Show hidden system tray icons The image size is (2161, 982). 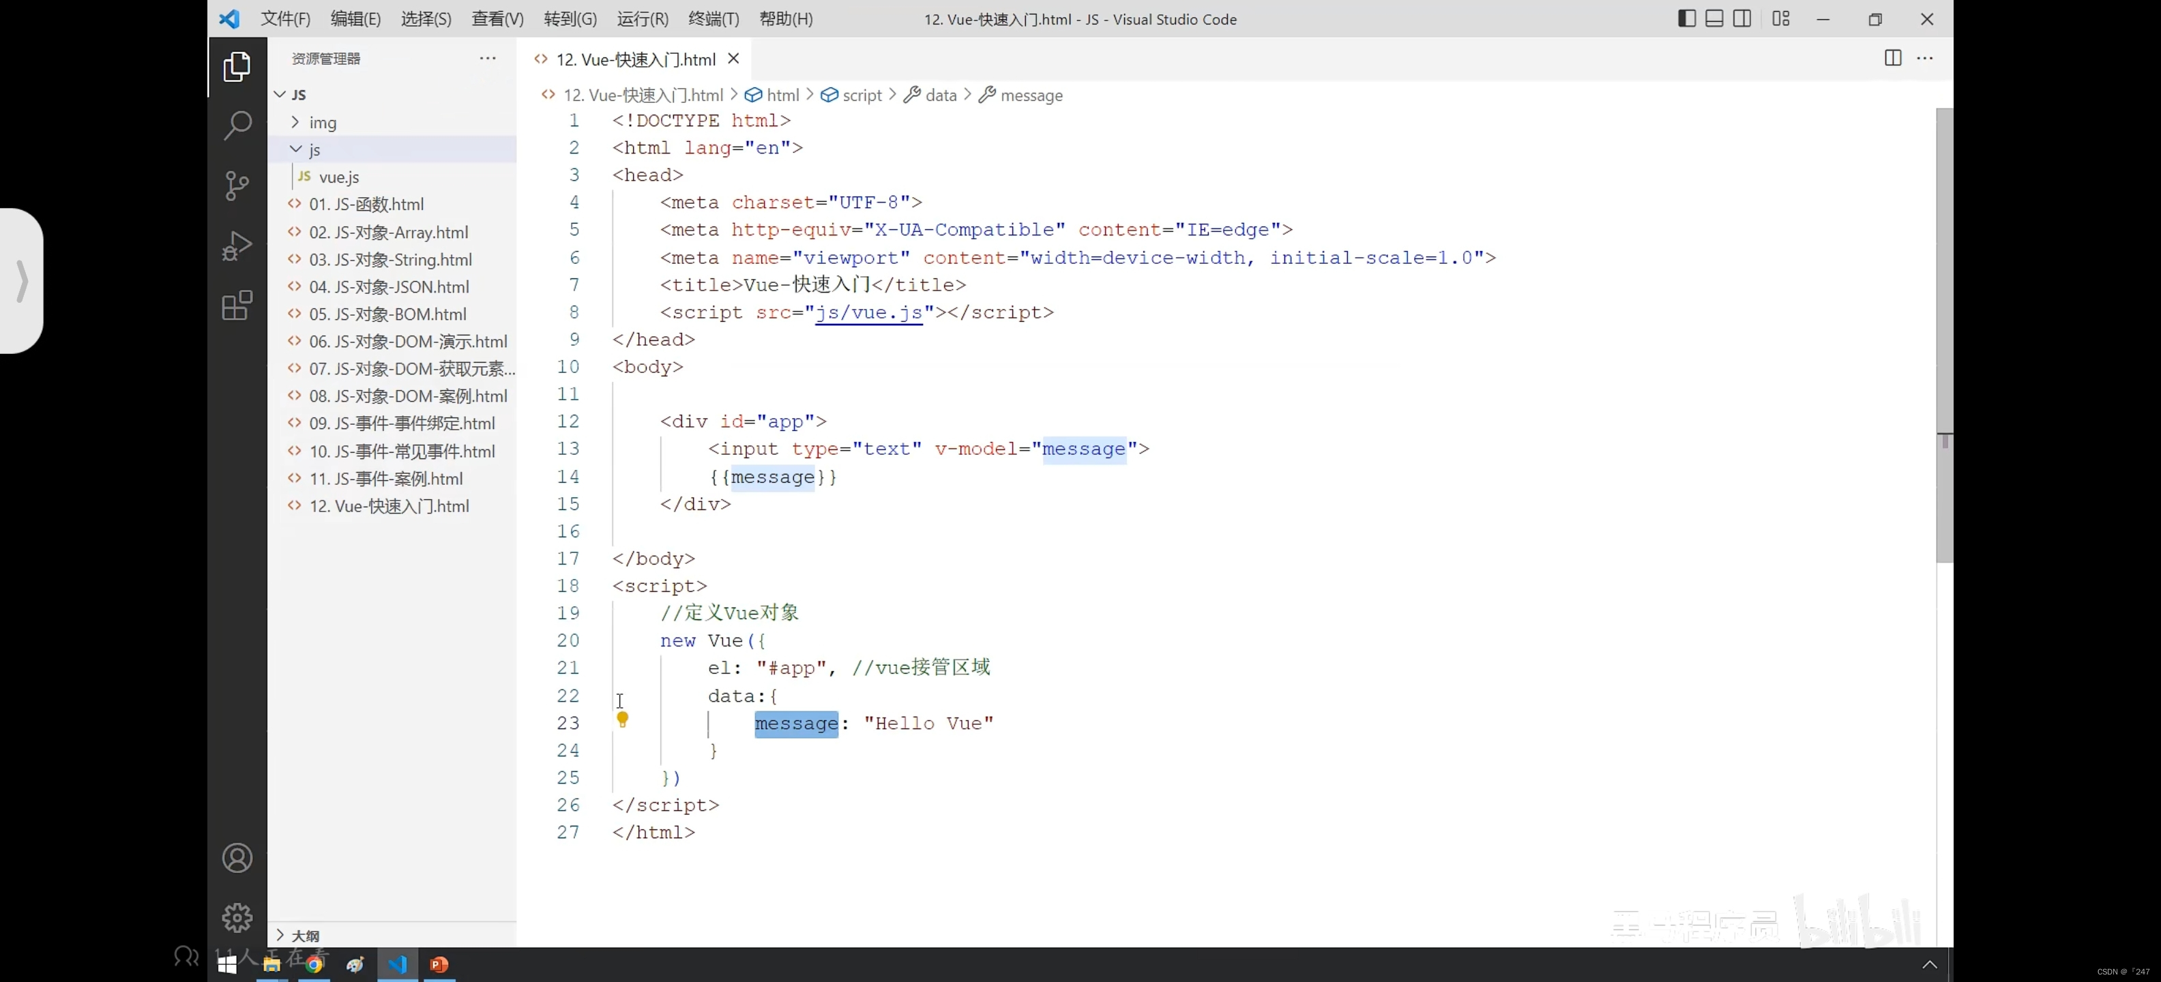coord(1928,964)
